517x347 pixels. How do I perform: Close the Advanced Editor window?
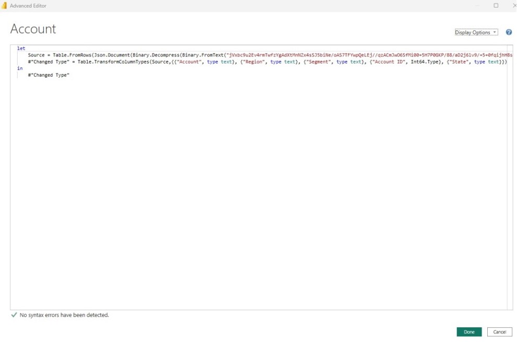[x=515, y=5]
